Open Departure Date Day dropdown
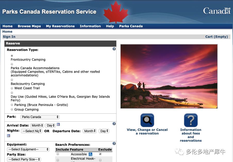 click(x=104, y=131)
